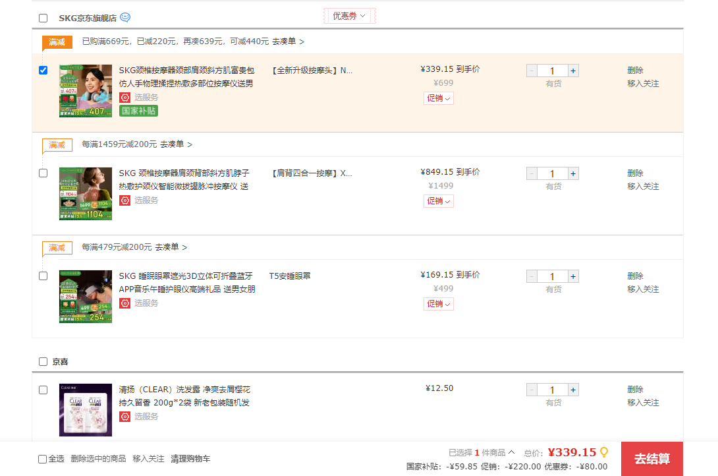Open the CLEAR shampoo product thumbnail
This screenshot has height=476, width=718.
(86, 409)
